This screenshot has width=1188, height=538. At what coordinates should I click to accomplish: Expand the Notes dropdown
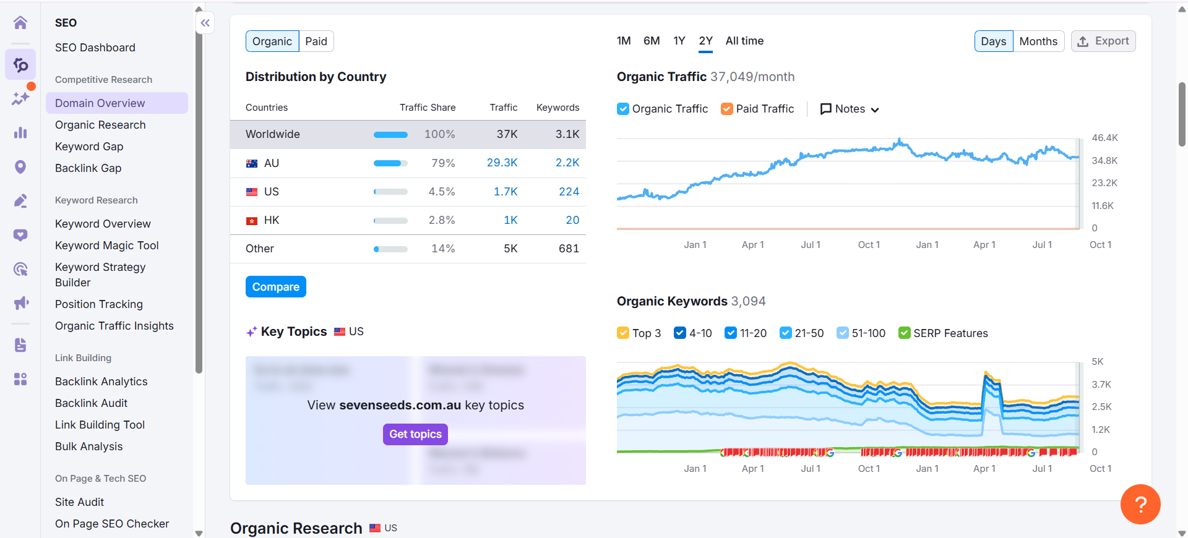850,109
